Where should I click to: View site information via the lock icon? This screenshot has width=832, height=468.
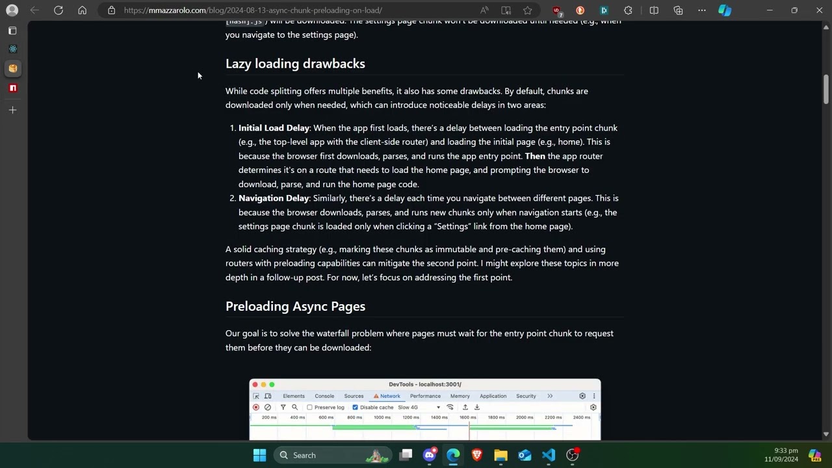pyautogui.click(x=112, y=10)
